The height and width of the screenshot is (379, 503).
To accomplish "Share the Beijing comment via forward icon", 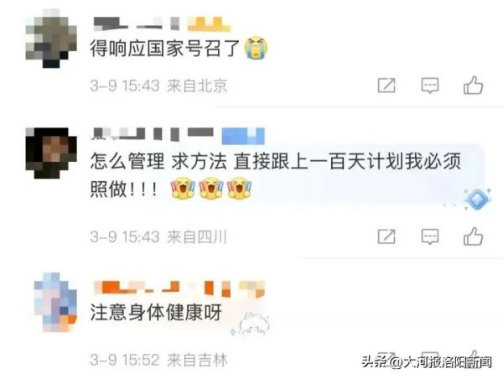I will coord(386,85).
